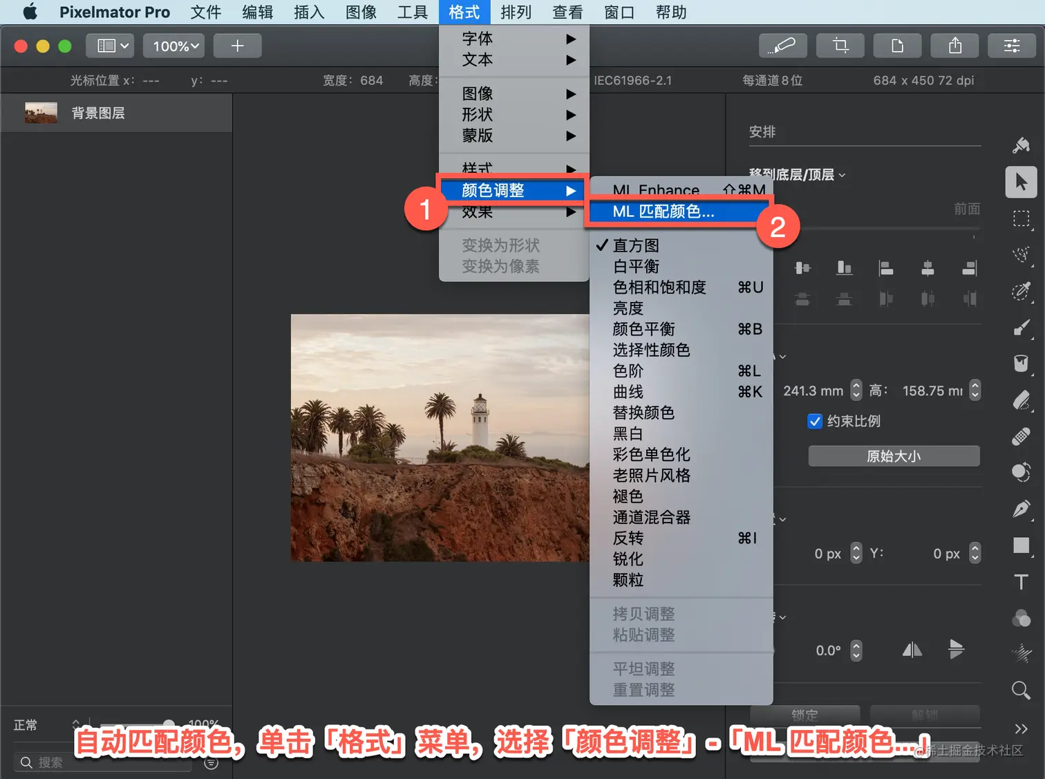This screenshot has width=1045, height=779.
Task: Select the Shape rectangle tool
Action: (1021, 545)
